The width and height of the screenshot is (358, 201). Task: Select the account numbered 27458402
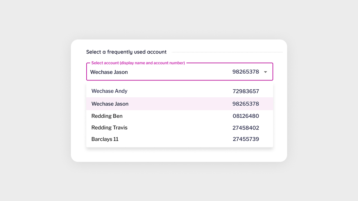click(246, 128)
